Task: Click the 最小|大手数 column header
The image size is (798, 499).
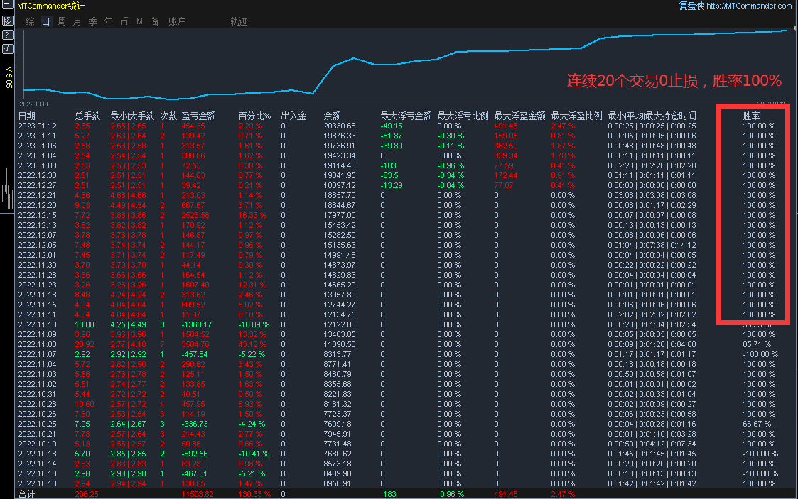Action: click(132, 116)
